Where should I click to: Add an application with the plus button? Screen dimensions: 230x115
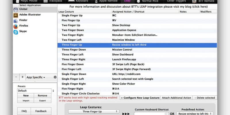(x=22, y=77)
